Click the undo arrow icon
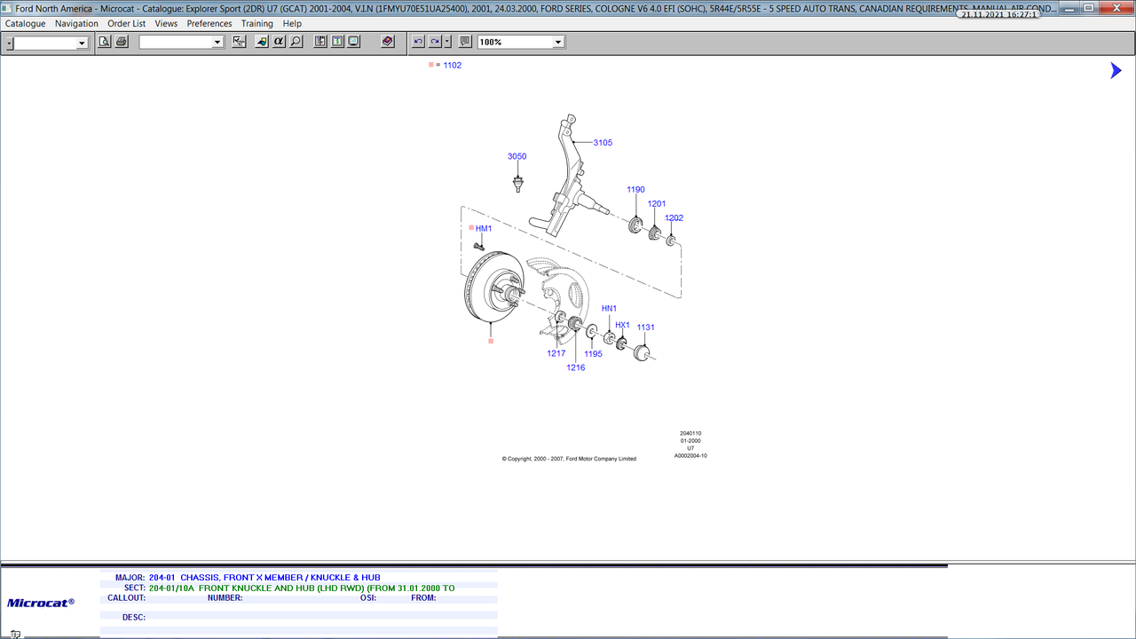Viewport: 1136px width, 639px height. point(418,42)
